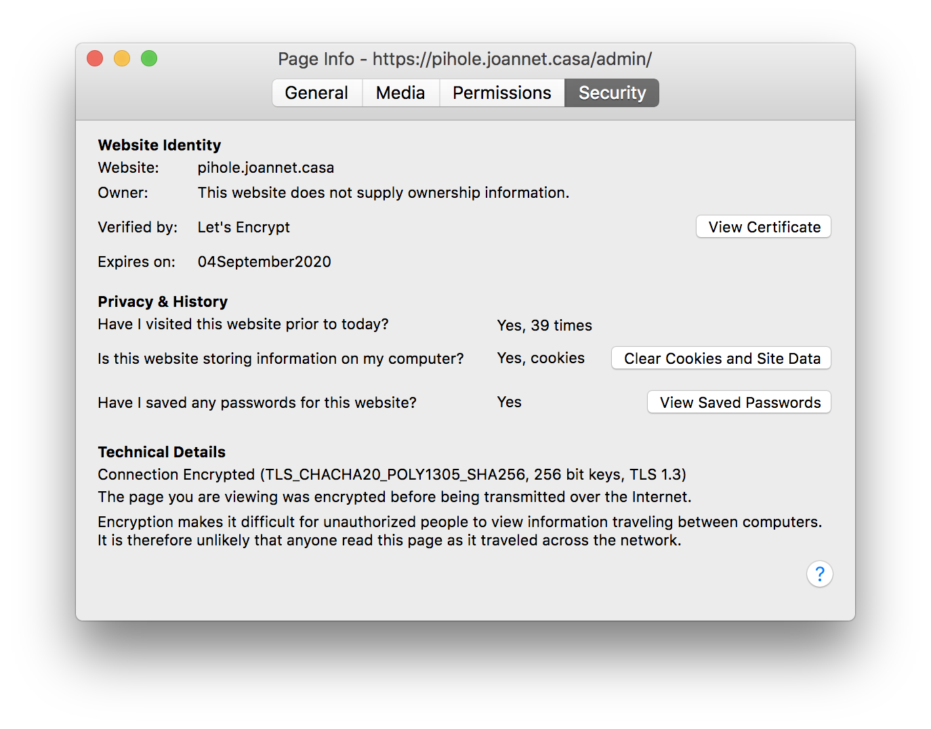931x729 pixels.
Task: Click the 'Yes, cookies' value
Action: click(541, 358)
